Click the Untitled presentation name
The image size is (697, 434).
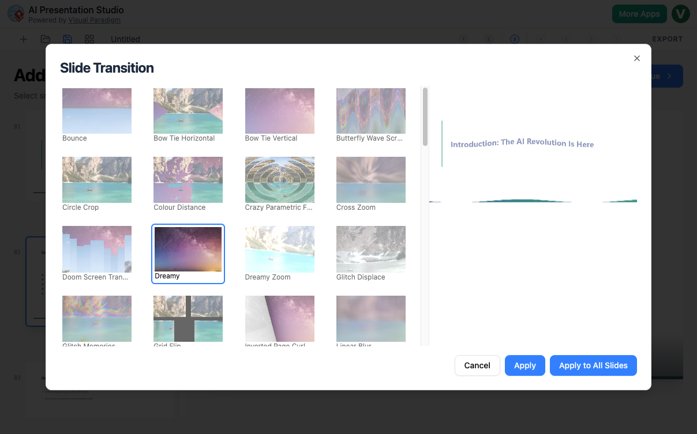coord(125,39)
